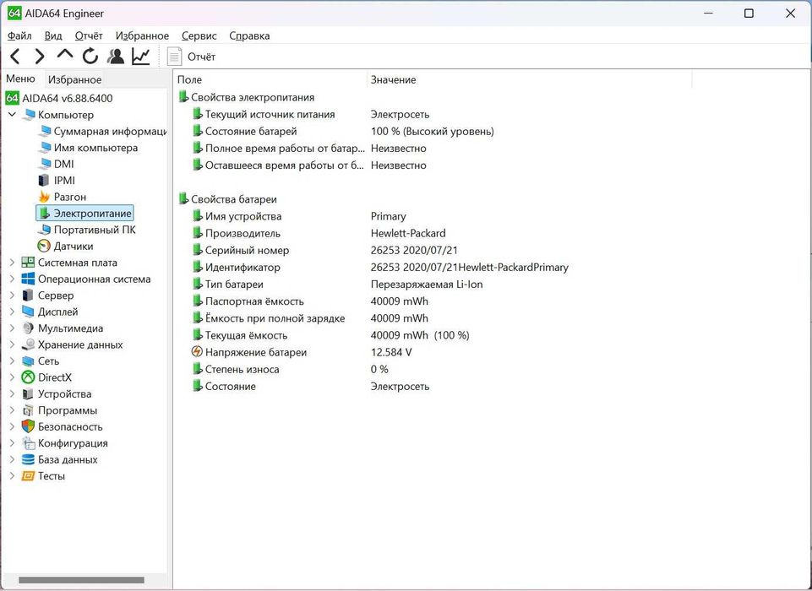The image size is (812, 591).
Task: Expand the Операционная система node
Action: pos(12,279)
